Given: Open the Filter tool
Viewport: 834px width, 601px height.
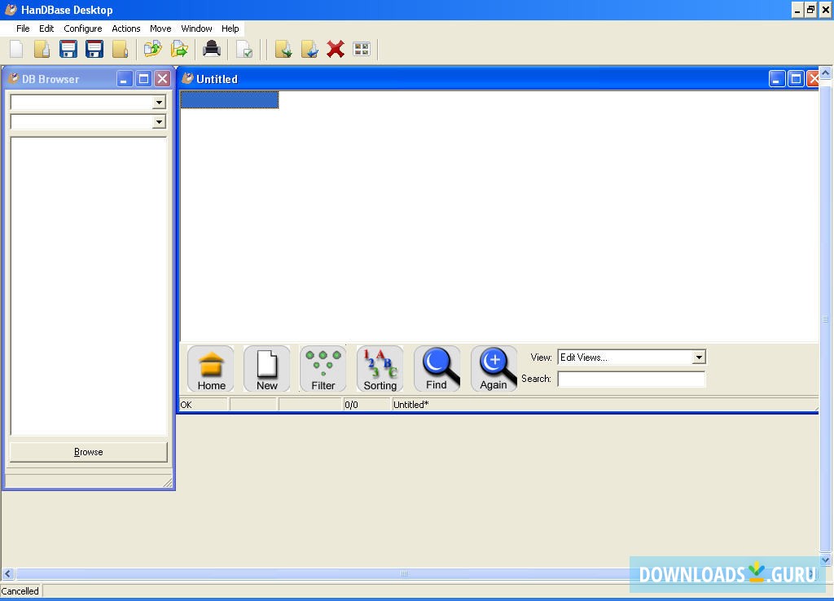Looking at the screenshot, I should click(323, 368).
